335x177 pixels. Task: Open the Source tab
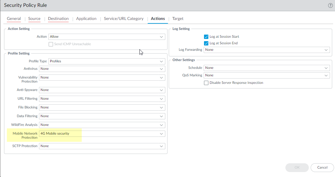point(34,19)
